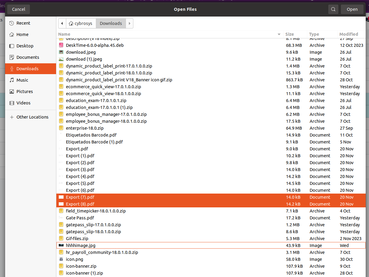Image resolution: width=369 pixels, height=277 pixels.
Task: Click zip icon of dynamic_product_label_print-17.0.1.0.0.zip
Action: (61, 66)
